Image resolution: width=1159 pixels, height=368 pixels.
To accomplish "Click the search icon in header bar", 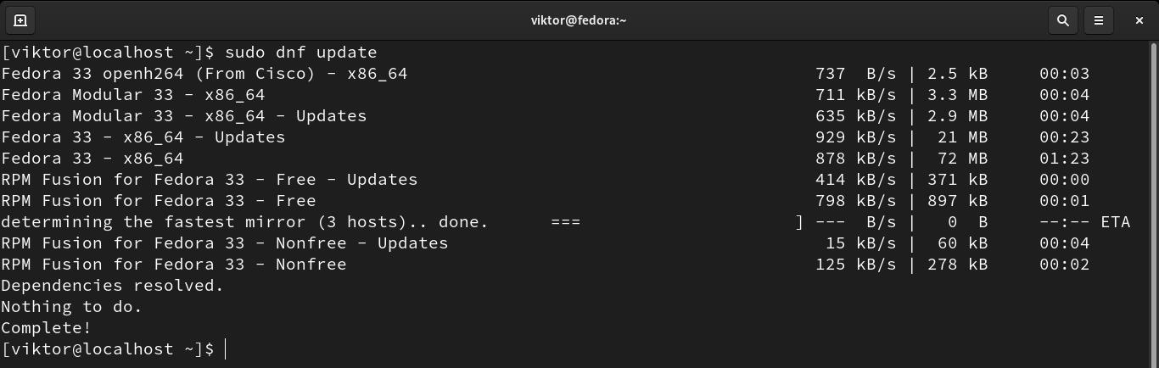I will 1062,20.
